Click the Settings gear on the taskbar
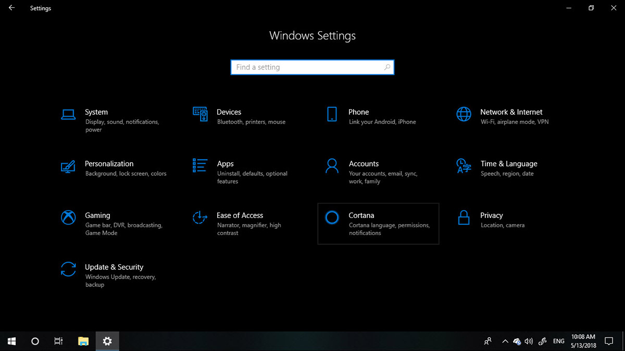This screenshot has height=351, width=625. pyautogui.click(x=107, y=341)
